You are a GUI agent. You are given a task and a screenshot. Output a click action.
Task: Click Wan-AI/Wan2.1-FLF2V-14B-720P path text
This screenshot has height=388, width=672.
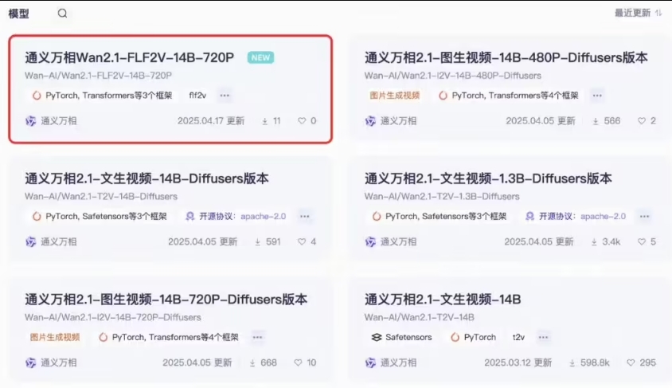[x=98, y=76]
